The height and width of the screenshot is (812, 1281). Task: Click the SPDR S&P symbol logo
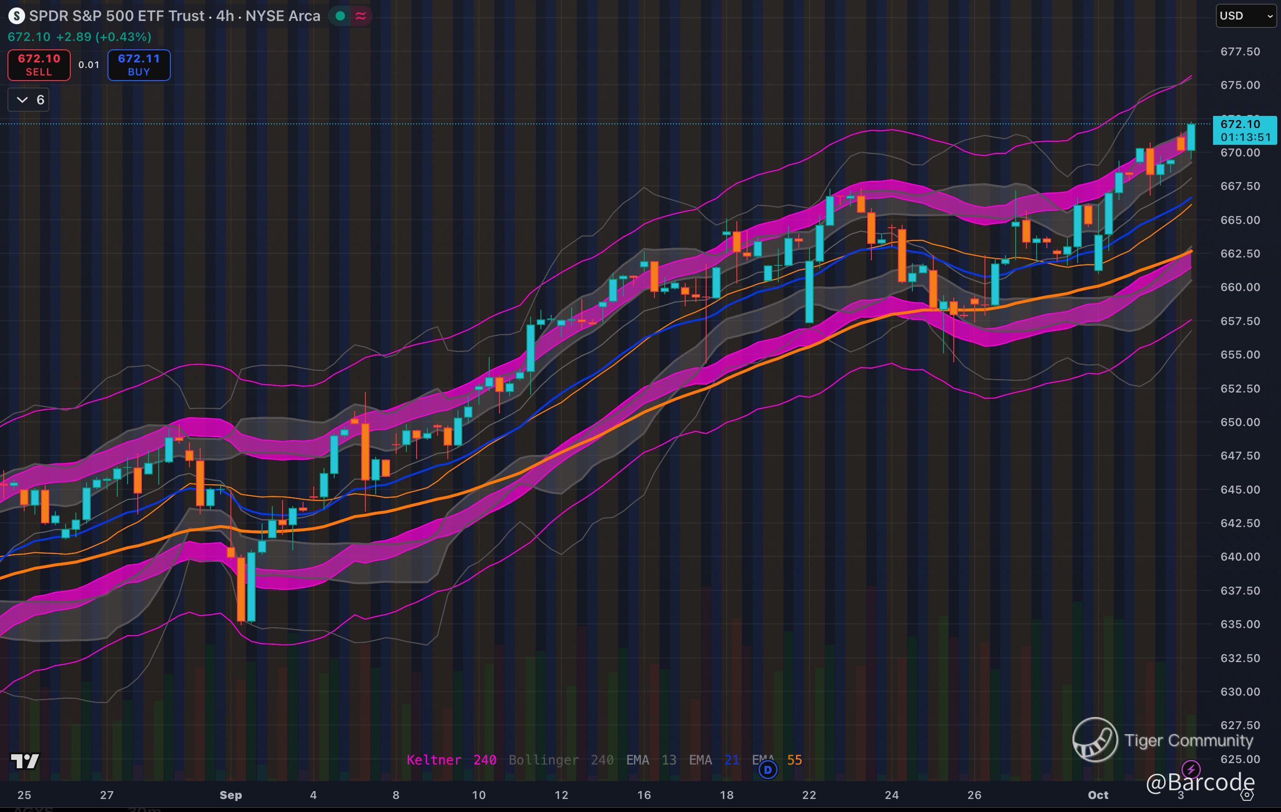(16, 16)
